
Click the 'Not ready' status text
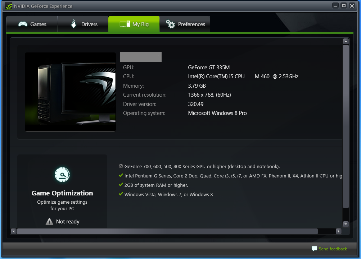point(68,222)
